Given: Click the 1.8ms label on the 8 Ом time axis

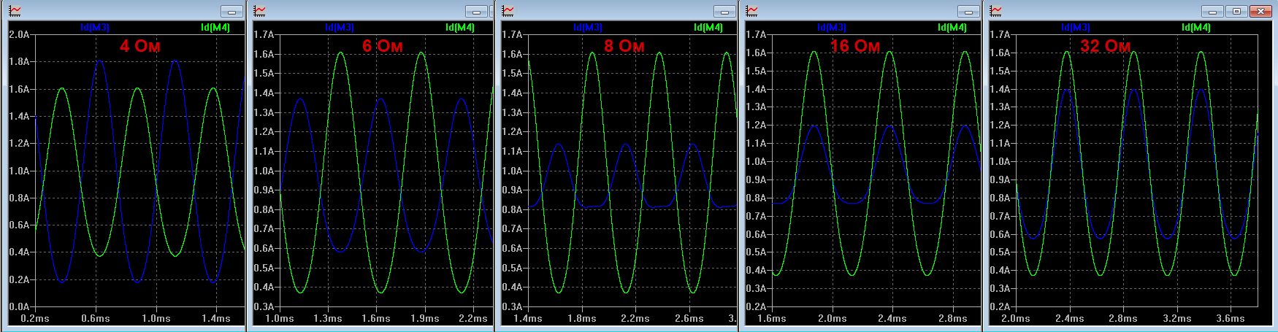Looking at the screenshot, I should click(582, 319).
